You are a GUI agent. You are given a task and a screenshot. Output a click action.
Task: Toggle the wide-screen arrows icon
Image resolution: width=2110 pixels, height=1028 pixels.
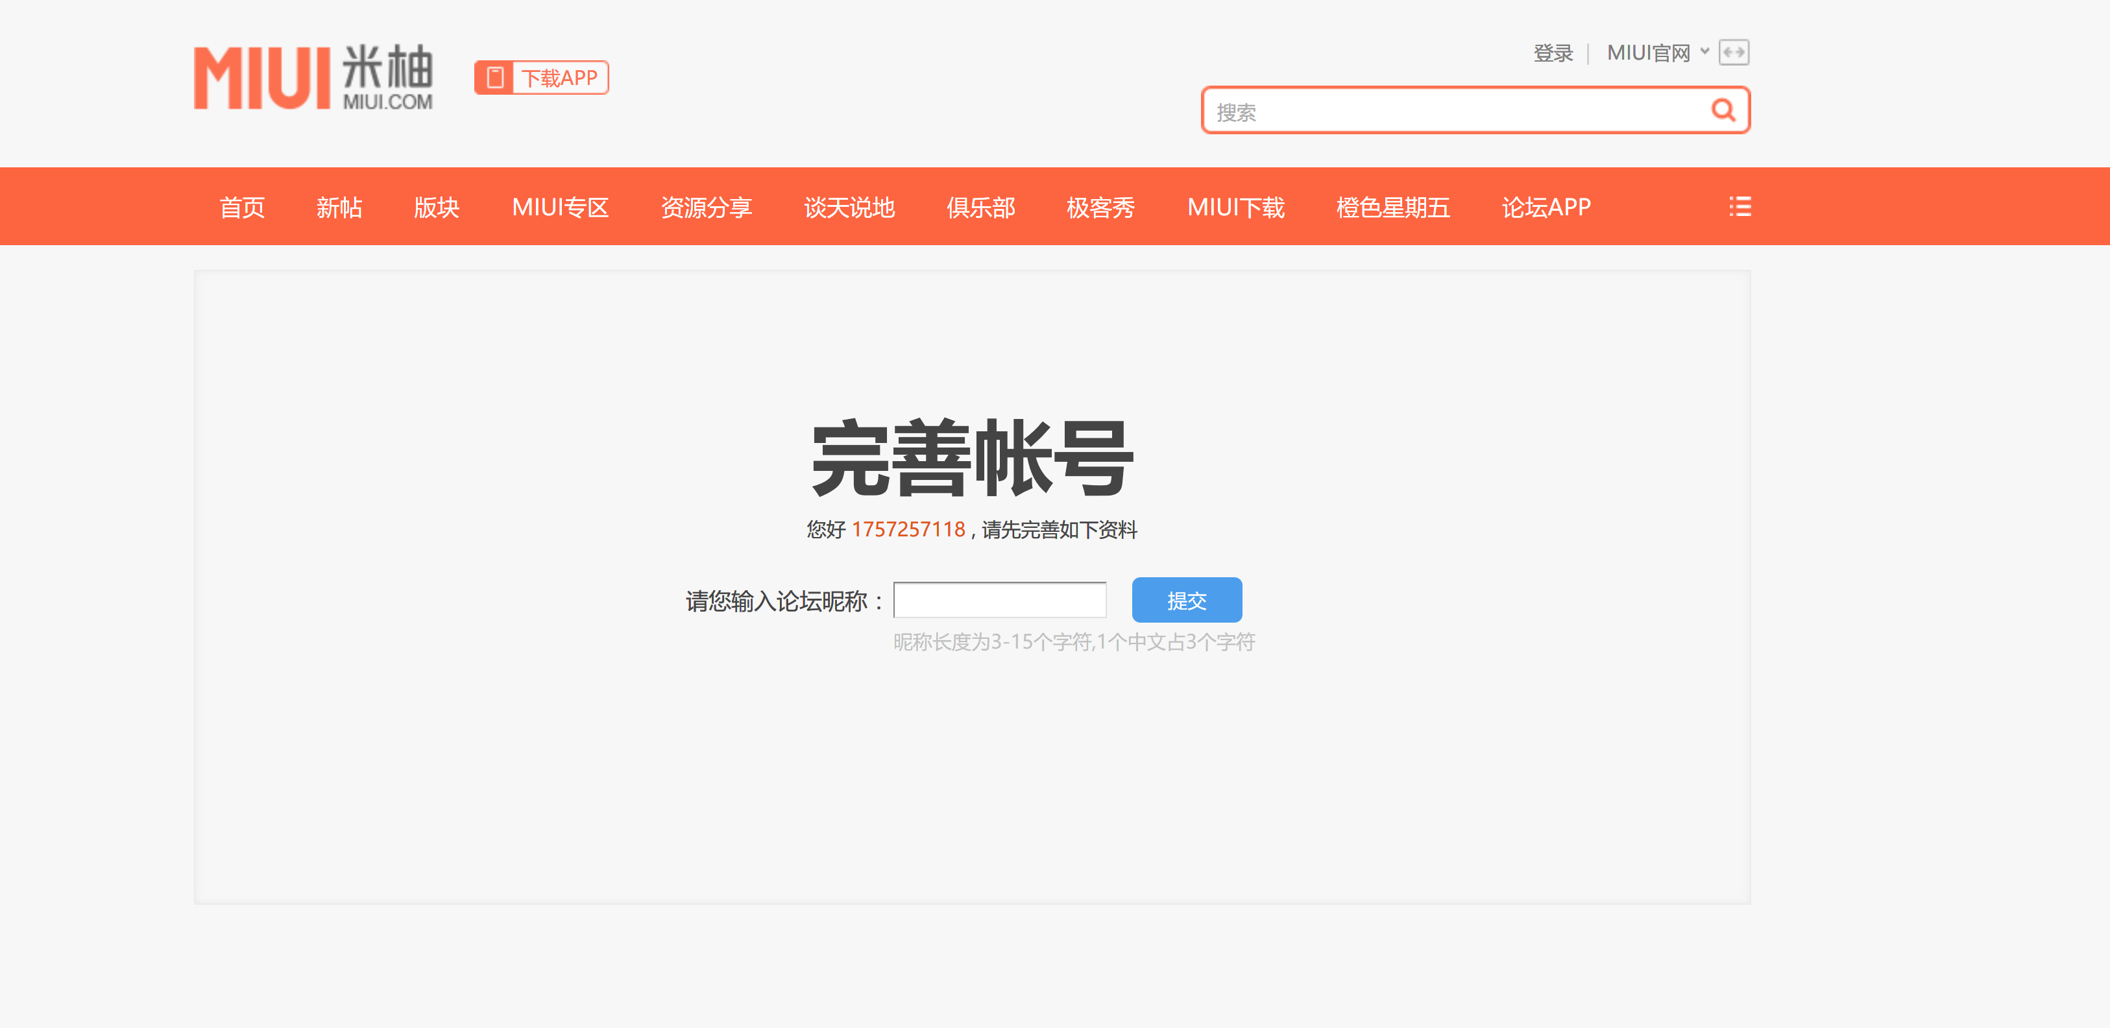(x=1733, y=53)
